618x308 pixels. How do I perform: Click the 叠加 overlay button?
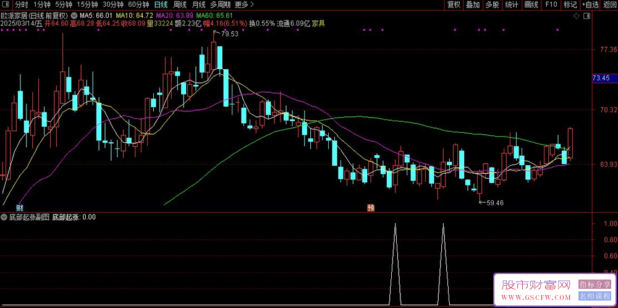473,5
